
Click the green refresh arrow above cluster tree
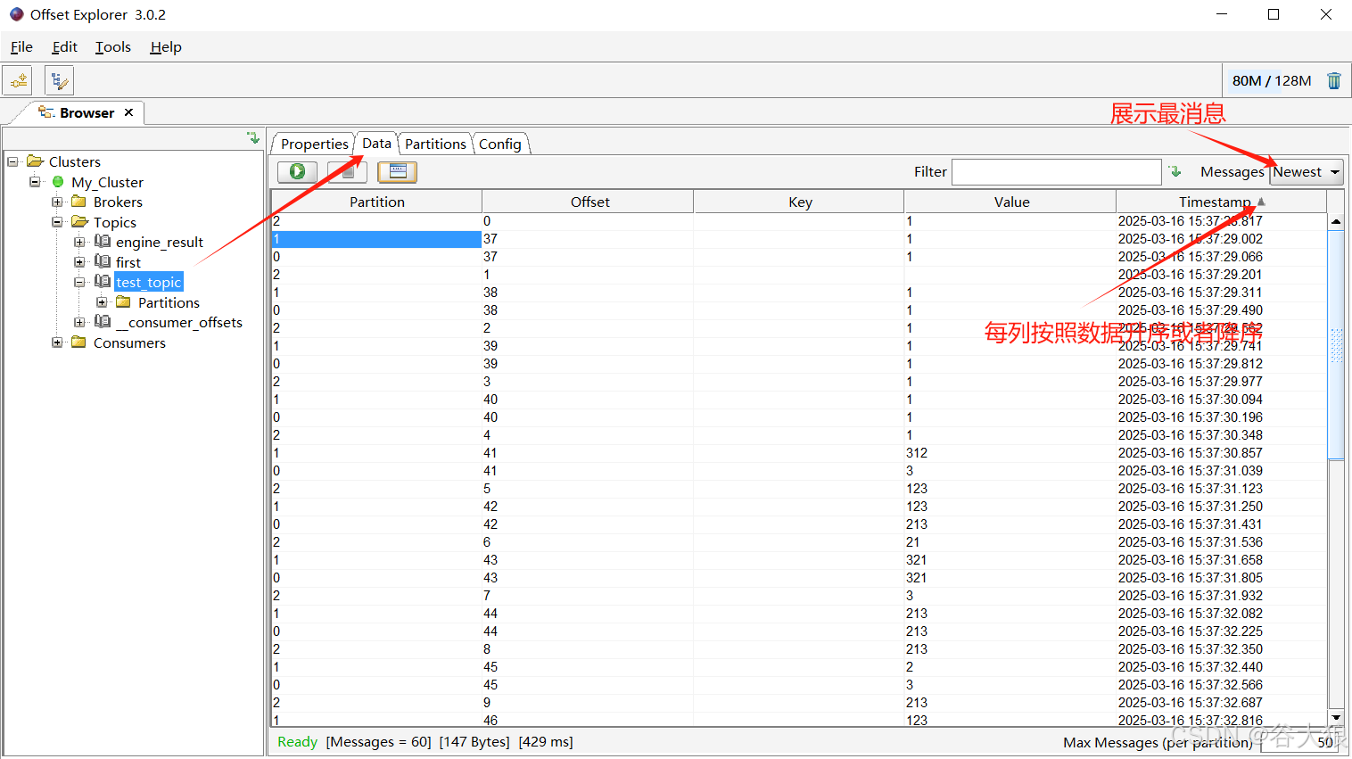pos(253,138)
